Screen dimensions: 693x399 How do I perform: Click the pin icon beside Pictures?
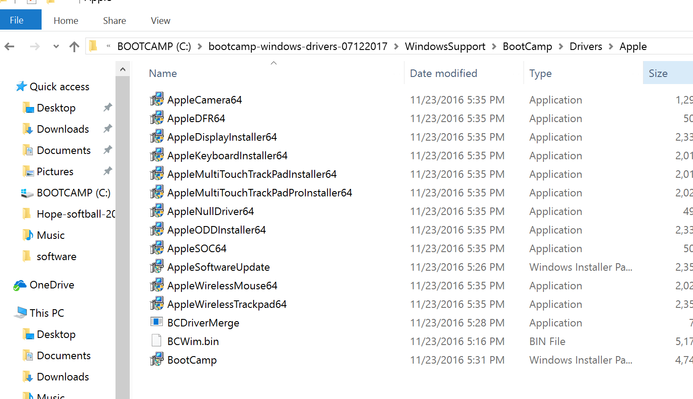(x=108, y=171)
